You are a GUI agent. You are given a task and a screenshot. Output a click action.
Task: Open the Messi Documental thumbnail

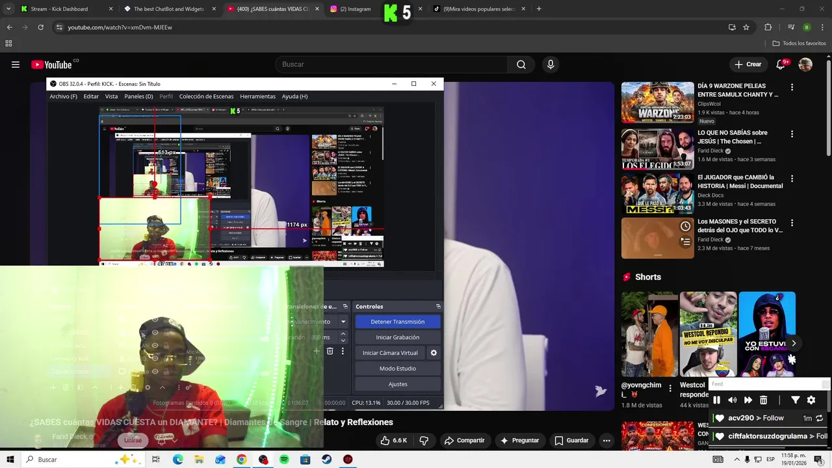(658, 194)
